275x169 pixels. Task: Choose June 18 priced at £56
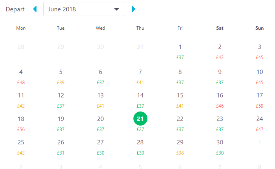[x=21, y=123]
